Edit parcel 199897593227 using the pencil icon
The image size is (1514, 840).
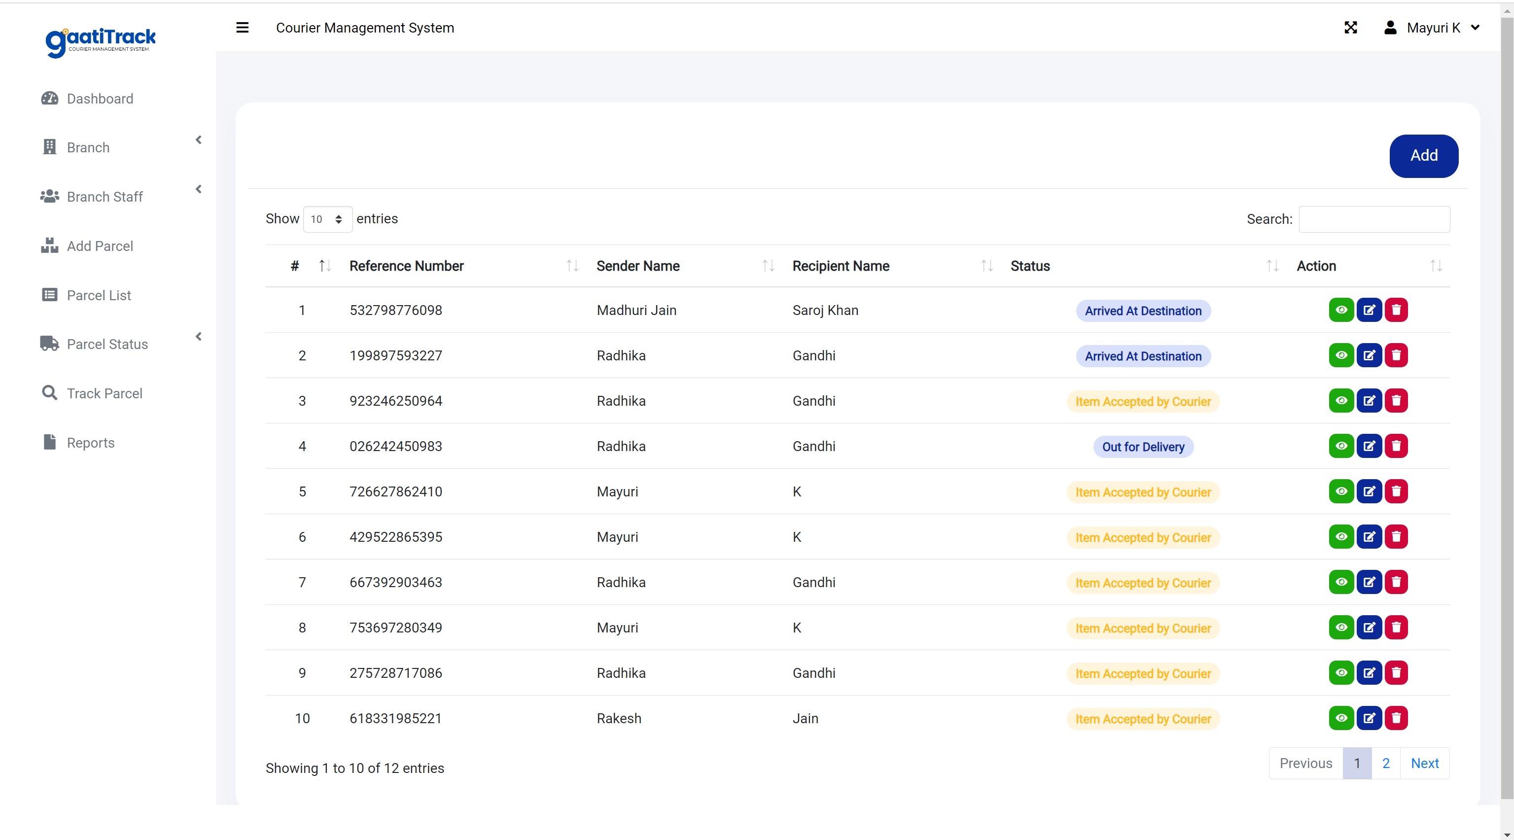pos(1370,355)
